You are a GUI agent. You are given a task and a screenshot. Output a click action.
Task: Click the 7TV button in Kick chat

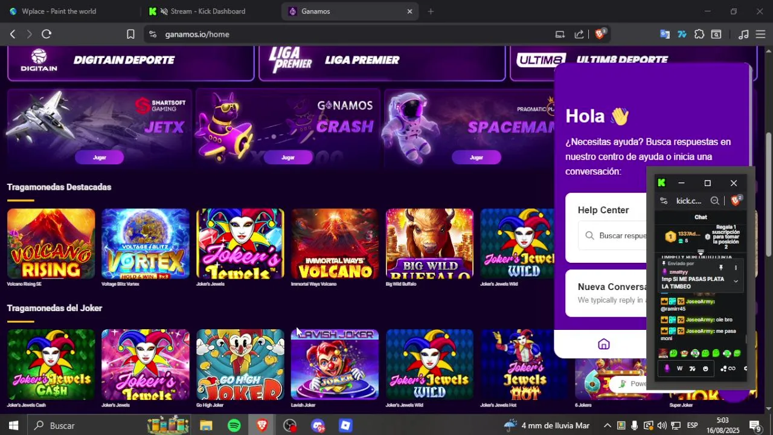pos(693,369)
